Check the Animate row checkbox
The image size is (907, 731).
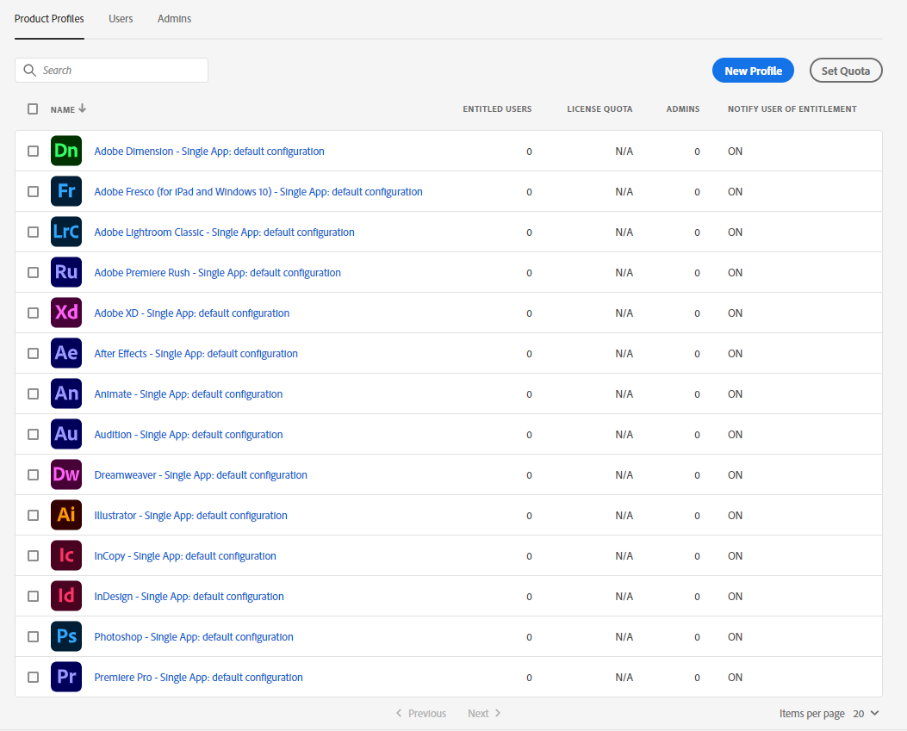pyautogui.click(x=33, y=393)
